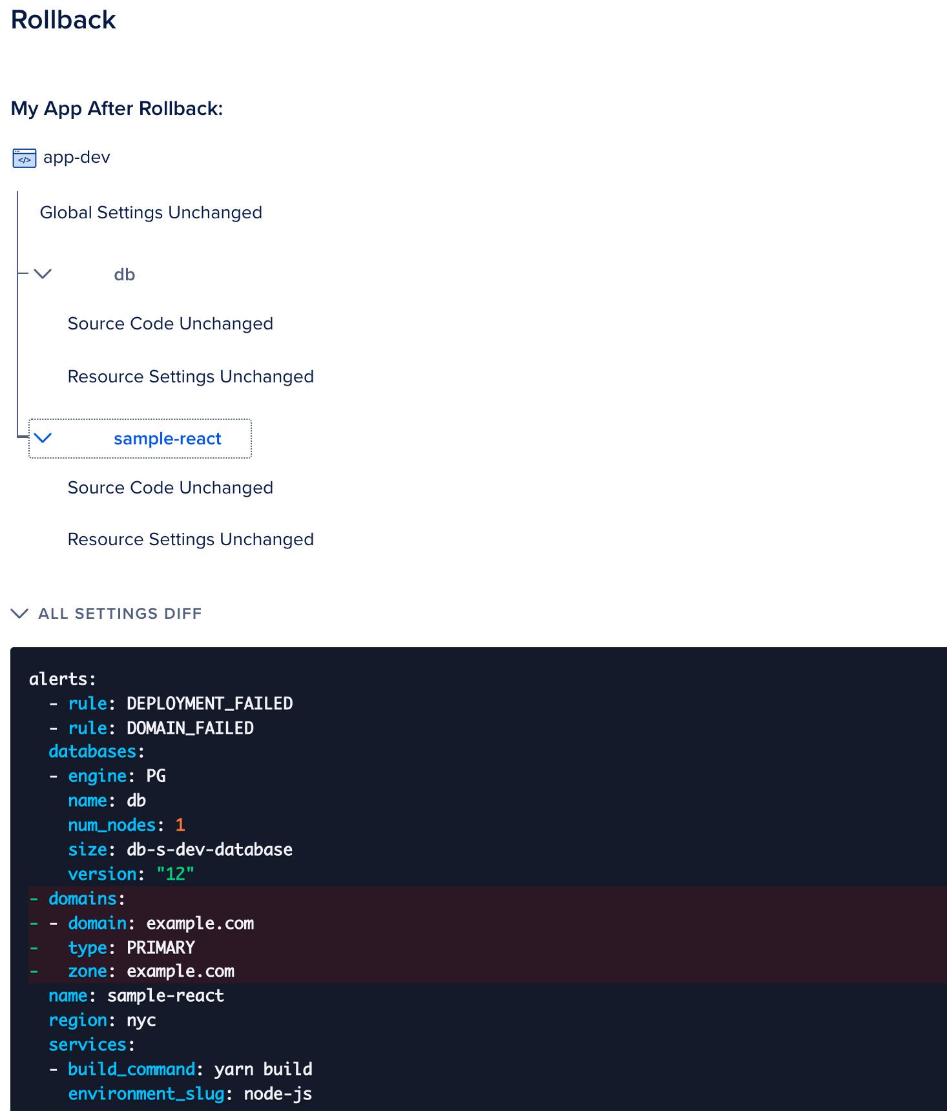Collapse the ALL SETTINGS DIFF chevron
Image resolution: width=947 pixels, height=1111 pixels.
coord(20,613)
